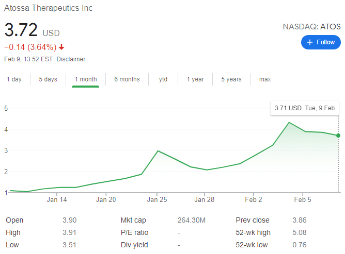Click the Jan 25 axis label
Viewport: 345px width, 254px height.
[x=157, y=199]
